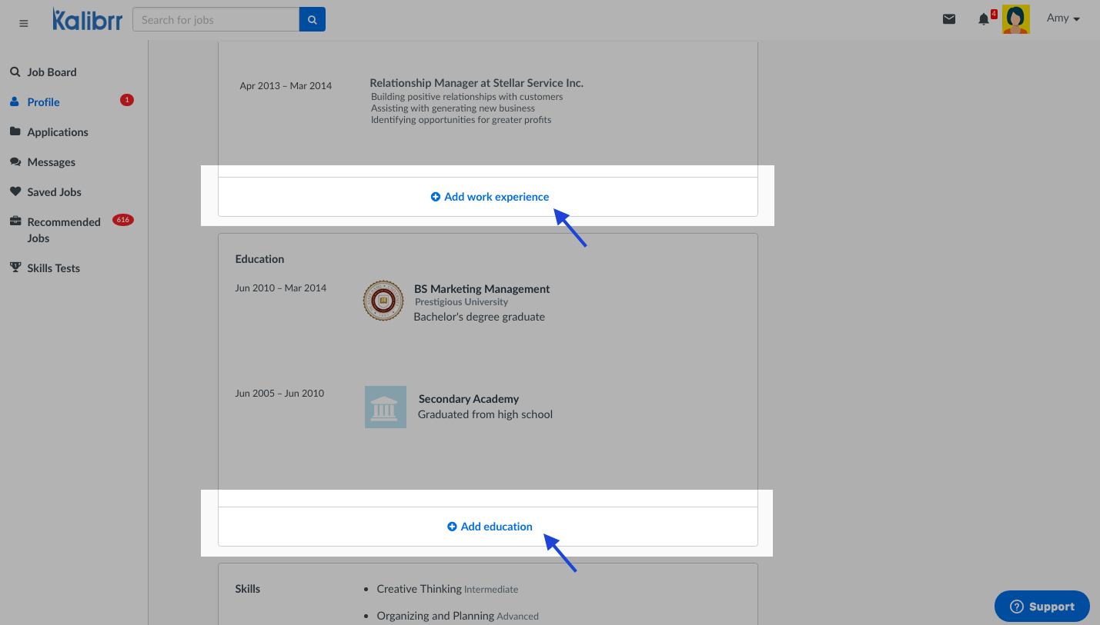This screenshot has height=625, width=1100.
Task: Open Skills Tests in sidebar
Action: (53, 268)
